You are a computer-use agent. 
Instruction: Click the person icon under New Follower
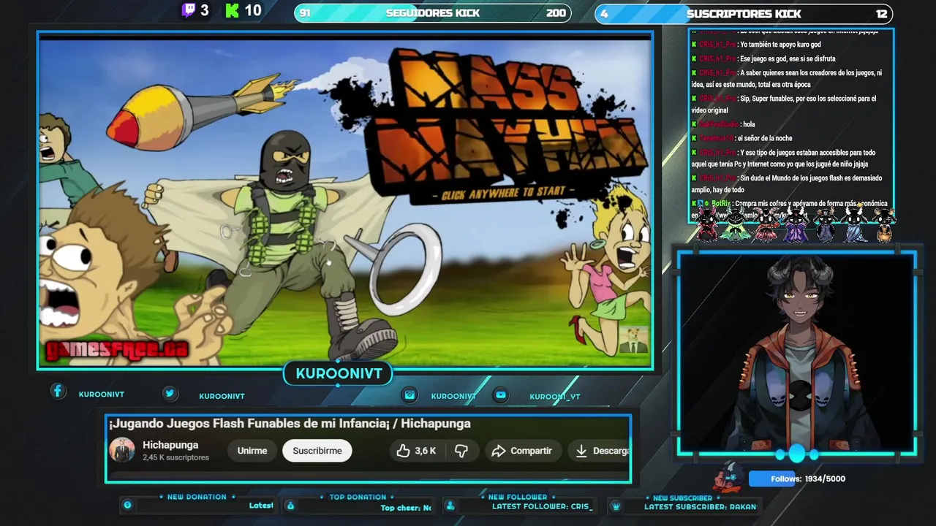click(x=450, y=506)
